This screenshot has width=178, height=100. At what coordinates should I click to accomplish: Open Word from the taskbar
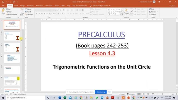[59, 97]
